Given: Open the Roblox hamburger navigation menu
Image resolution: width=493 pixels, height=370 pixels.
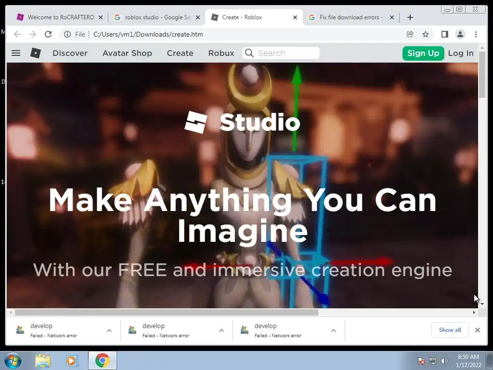Looking at the screenshot, I should (16, 53).
